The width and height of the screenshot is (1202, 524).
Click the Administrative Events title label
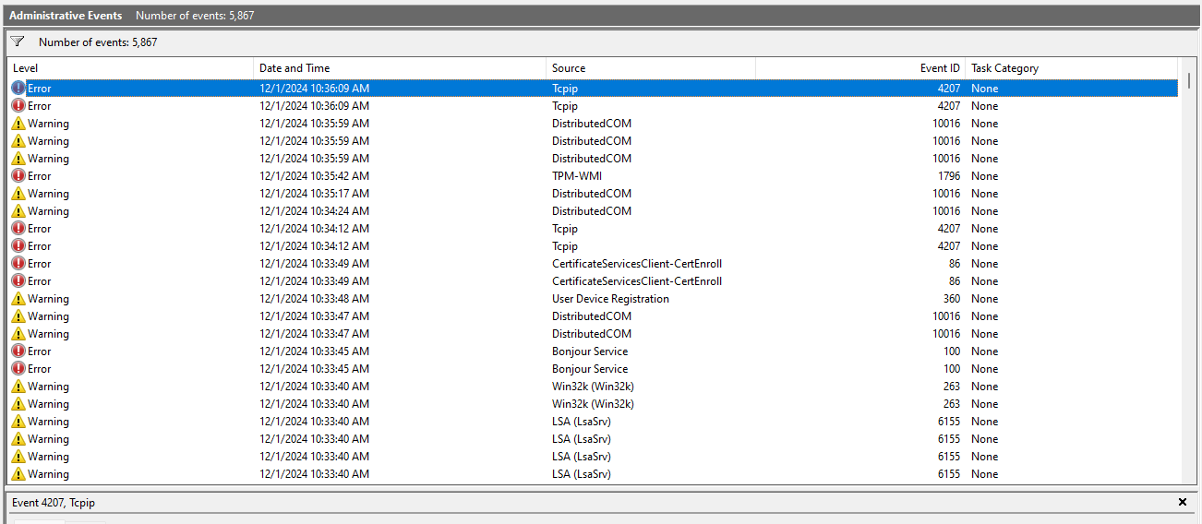click(x=66, y=16)
